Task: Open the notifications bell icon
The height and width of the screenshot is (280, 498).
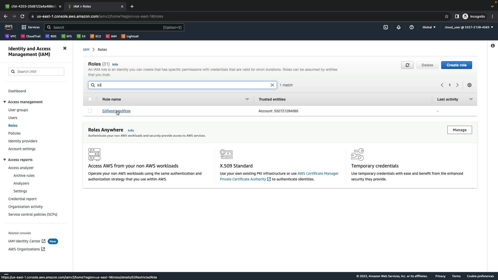Action: 399,27
